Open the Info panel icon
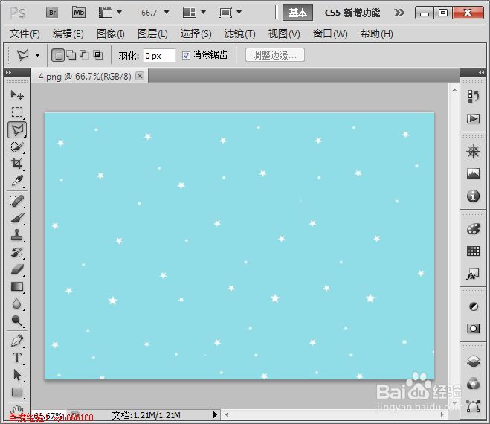Image resolution: width=490 pixels, height=424 pixels. point(473,196)
